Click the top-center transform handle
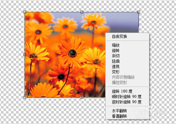 click(x=82, y=12)
